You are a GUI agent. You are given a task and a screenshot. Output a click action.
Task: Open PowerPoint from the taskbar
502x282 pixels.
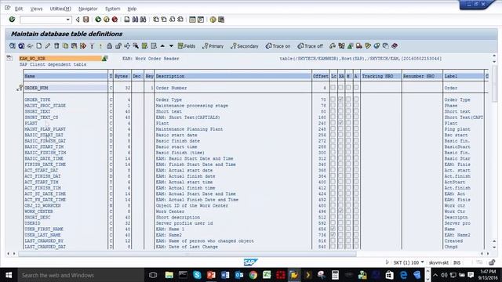(211, 275)
